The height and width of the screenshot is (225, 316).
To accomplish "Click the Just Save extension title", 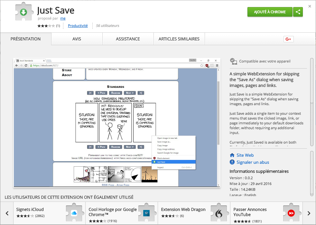I will point(56,11).
